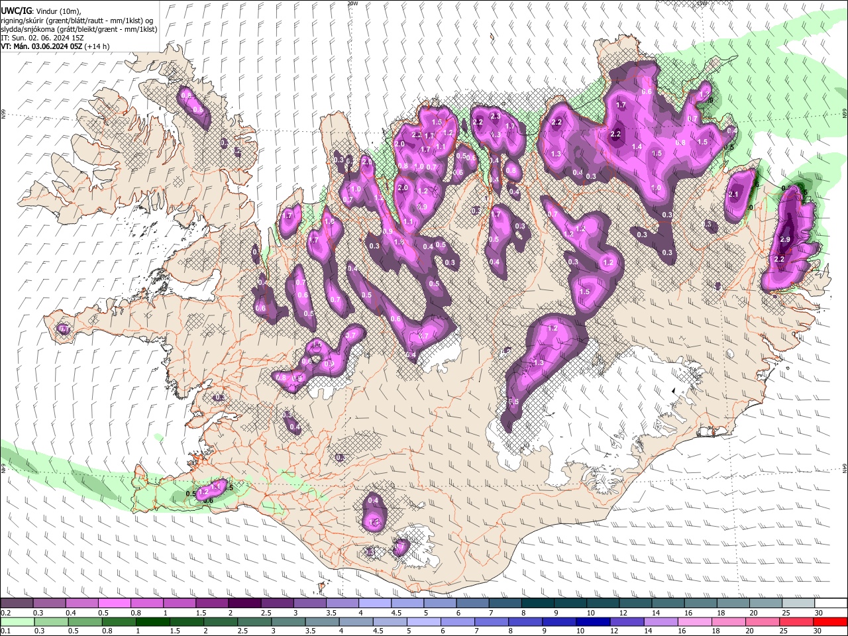This screenshot has width=848, height=636.
Task: Select the "IT: Sun. 02. 06. 2024 15Z" line
Action: [42, 38]
